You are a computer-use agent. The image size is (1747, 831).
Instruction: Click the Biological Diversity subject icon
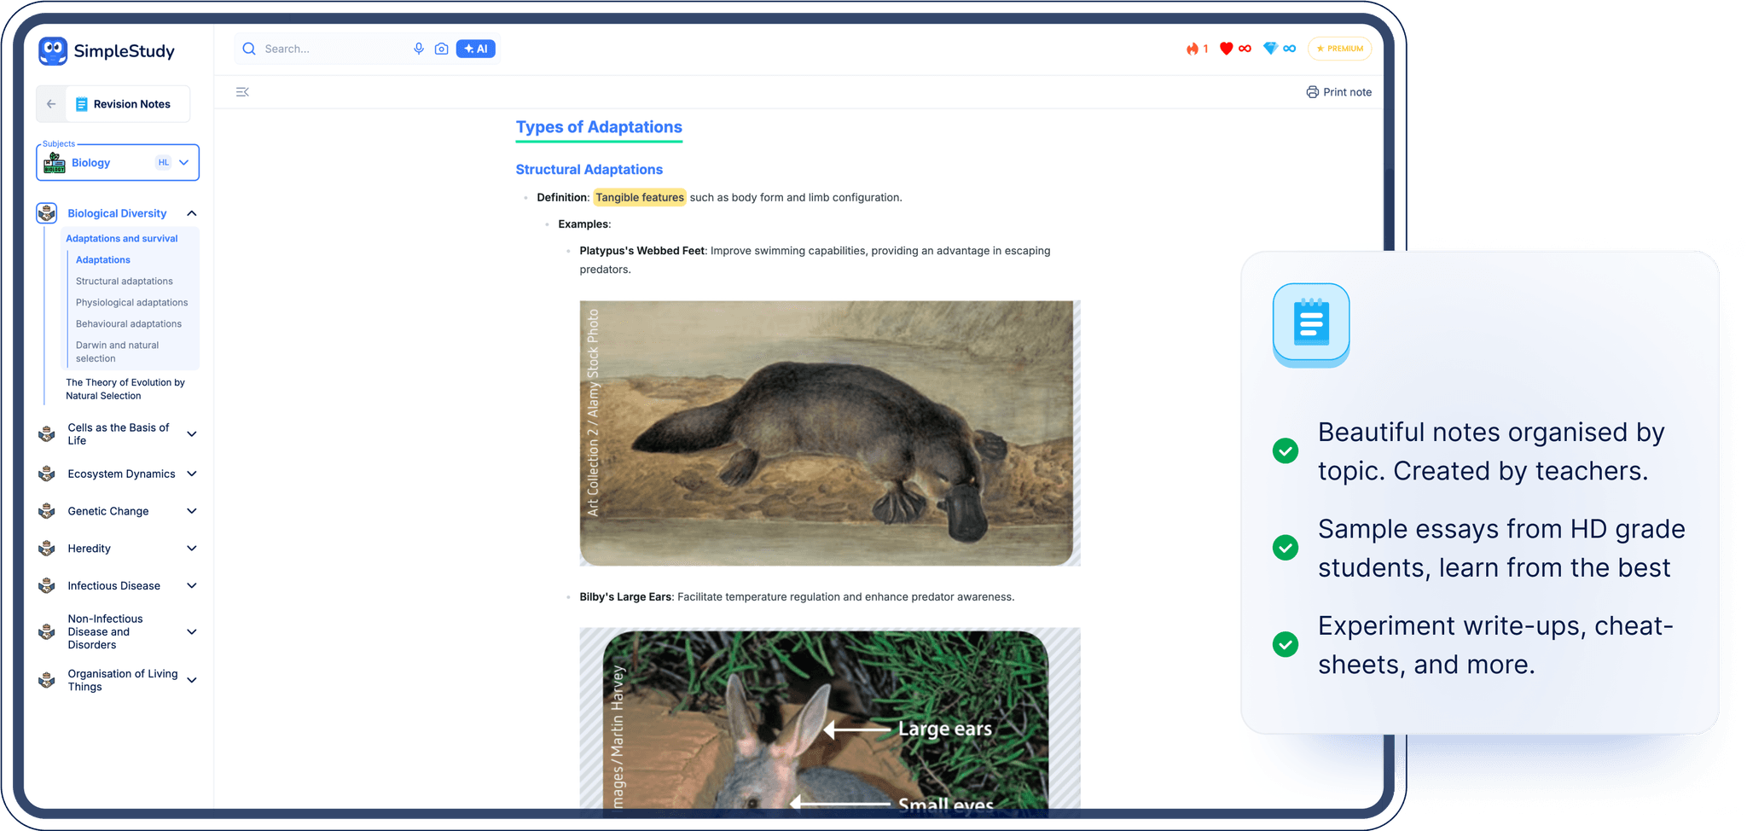coord(45,212)
